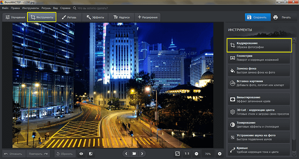Open the Кривые curves tool
299x159 pixels.
(x=259, y=150)
